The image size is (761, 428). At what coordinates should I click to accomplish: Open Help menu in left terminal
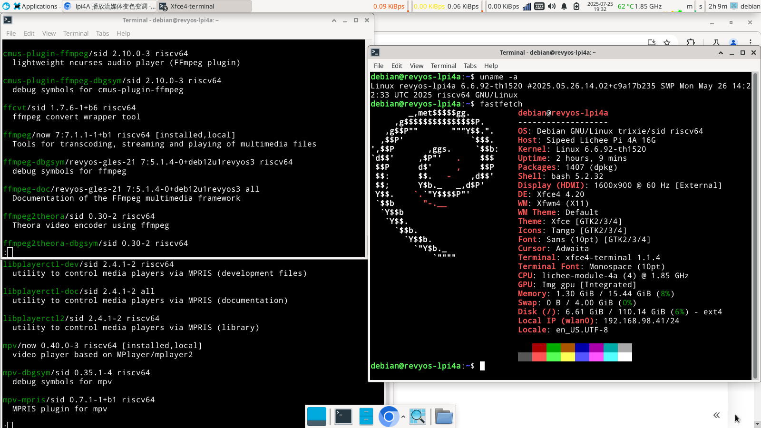point(123,33)
